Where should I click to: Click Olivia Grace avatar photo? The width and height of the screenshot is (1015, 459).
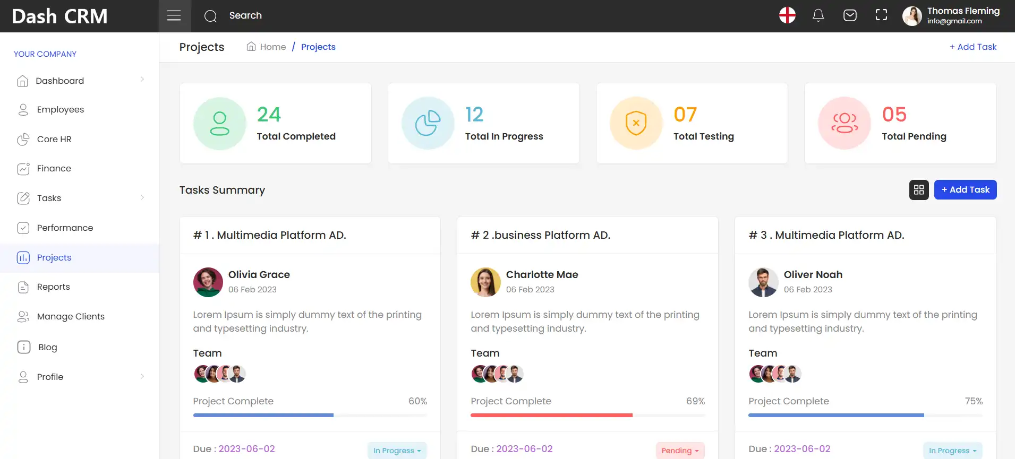pyautogui.click(x=208, y=282)
